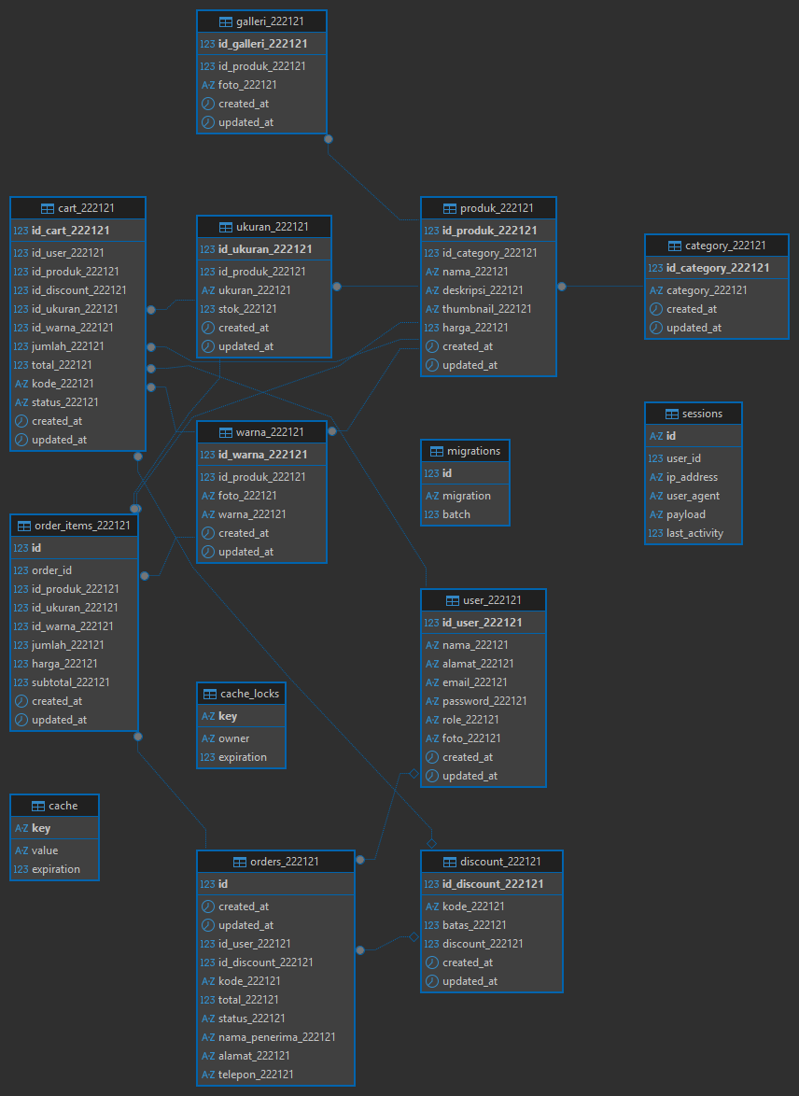This screenshot has height=1096, width=799.
Task: Select the user_222121 table title
Action: (x=492, y=600)
